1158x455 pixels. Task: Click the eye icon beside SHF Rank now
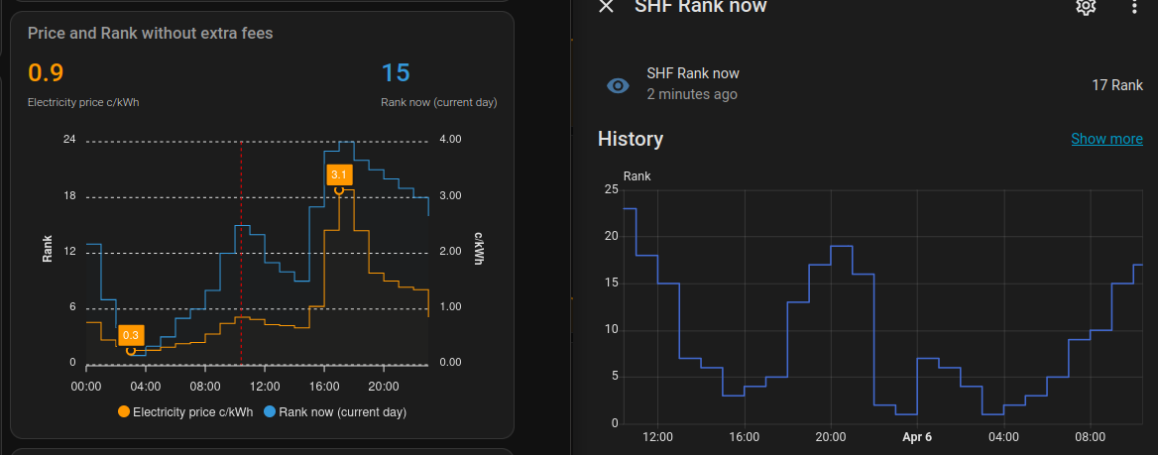[618, 85]
